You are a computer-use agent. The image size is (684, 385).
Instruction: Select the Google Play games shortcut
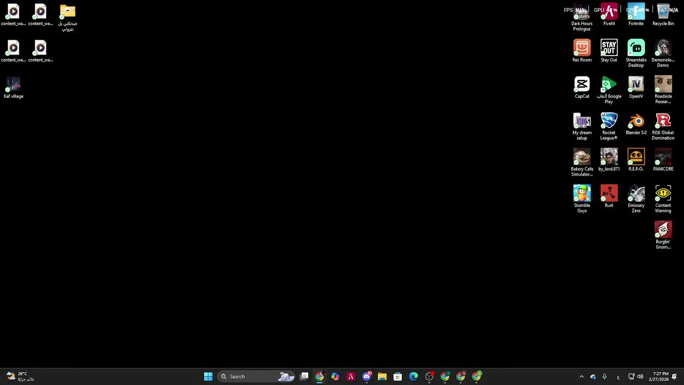point(609,90)
